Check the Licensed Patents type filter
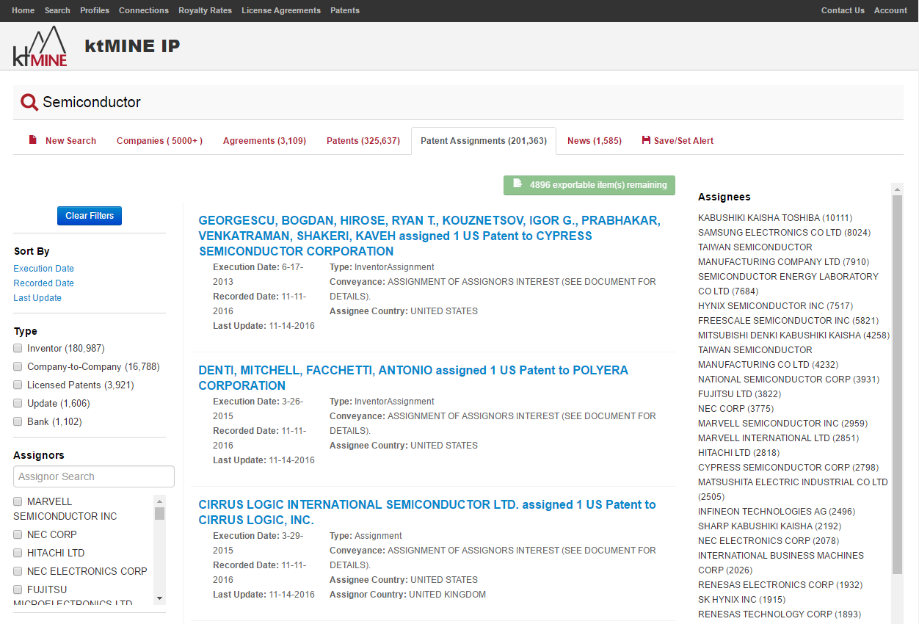Screen dimensions: 919x624 [18, 385]
